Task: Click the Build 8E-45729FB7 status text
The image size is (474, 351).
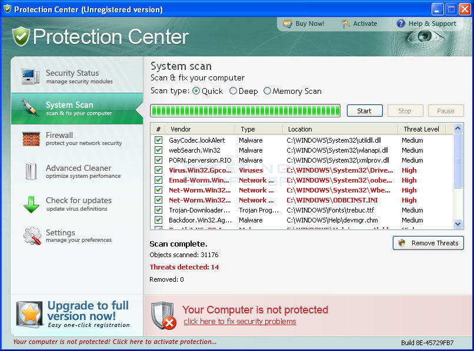Action: tap(427, 343)
